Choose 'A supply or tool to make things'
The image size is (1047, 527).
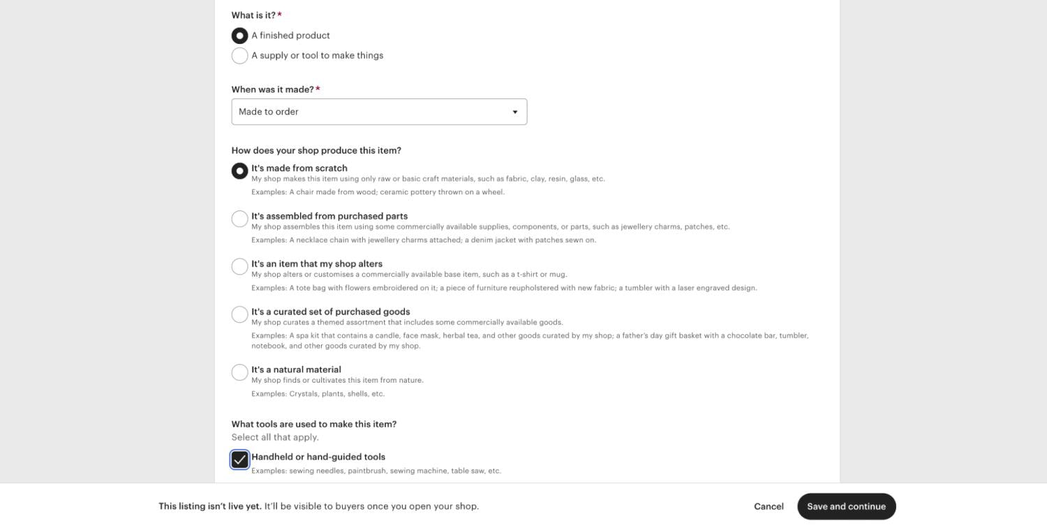[239, 56]
